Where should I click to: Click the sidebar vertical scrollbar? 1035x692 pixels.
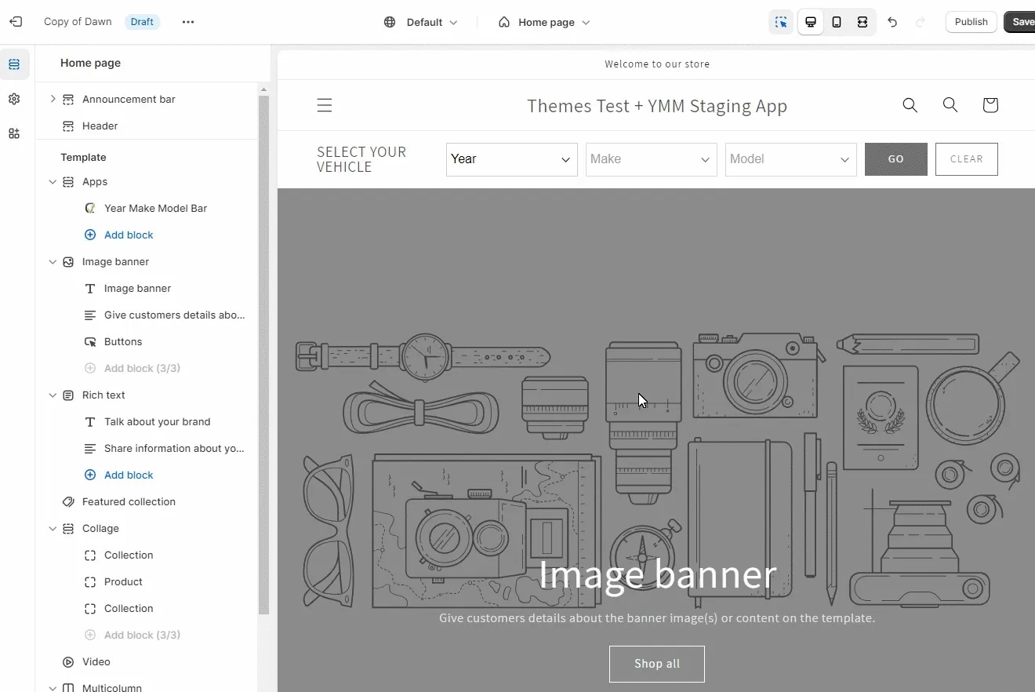[x=263, y=353]
